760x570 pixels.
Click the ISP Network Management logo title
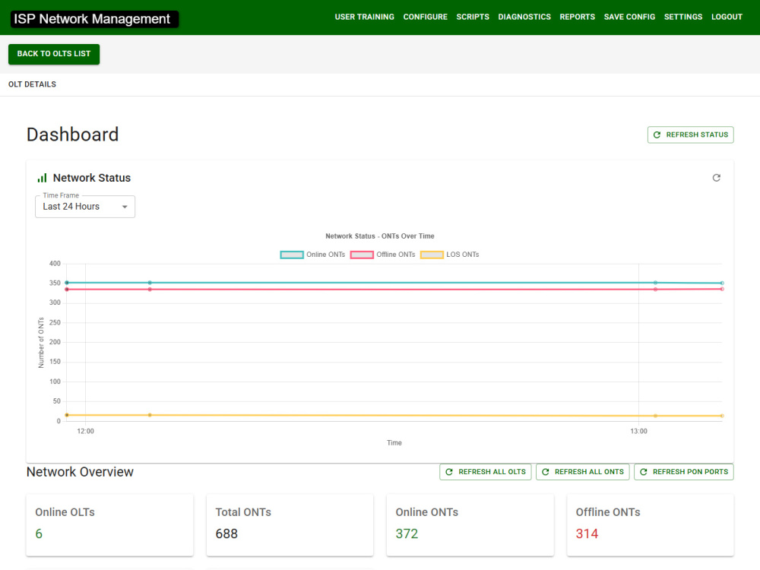click(94, 19)
